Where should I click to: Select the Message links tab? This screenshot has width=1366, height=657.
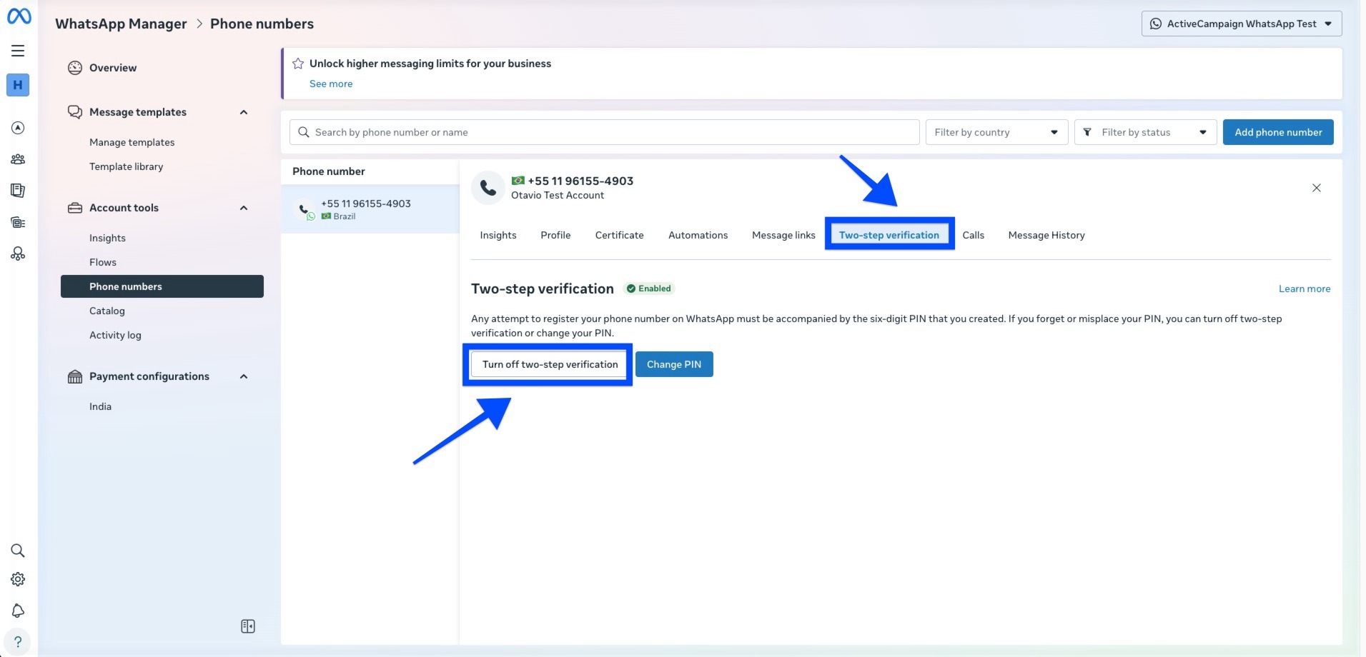click(x=783, y=235)
